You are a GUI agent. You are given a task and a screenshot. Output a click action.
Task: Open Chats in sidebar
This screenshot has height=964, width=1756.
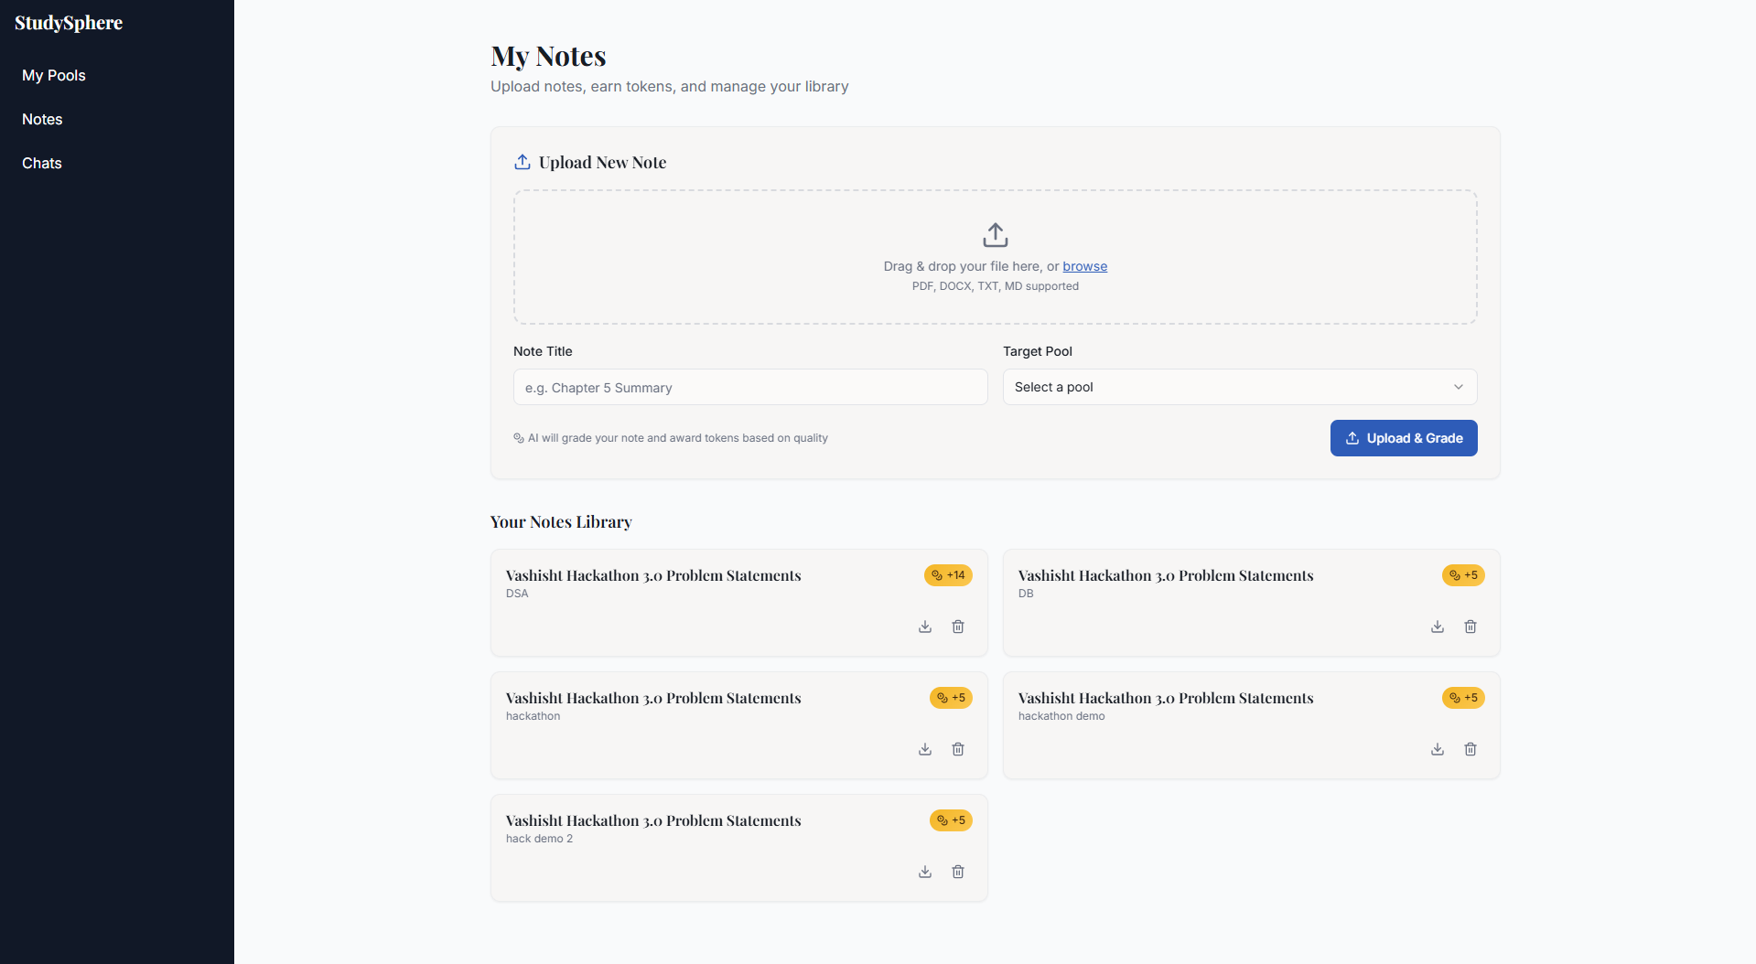coord(42,163)
